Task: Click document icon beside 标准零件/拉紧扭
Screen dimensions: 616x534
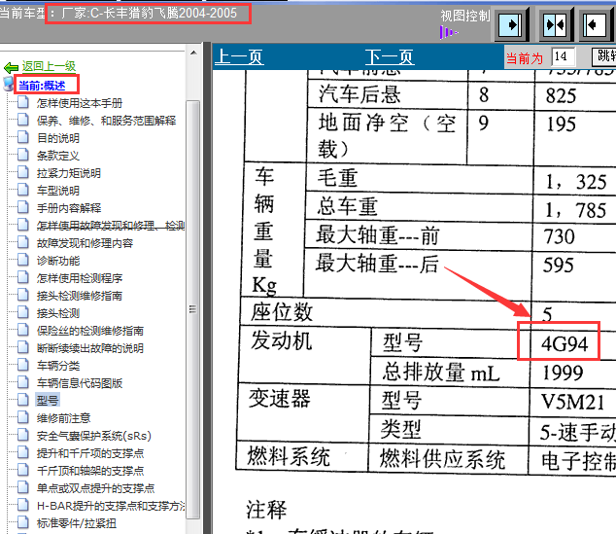Action: (23, 521)
